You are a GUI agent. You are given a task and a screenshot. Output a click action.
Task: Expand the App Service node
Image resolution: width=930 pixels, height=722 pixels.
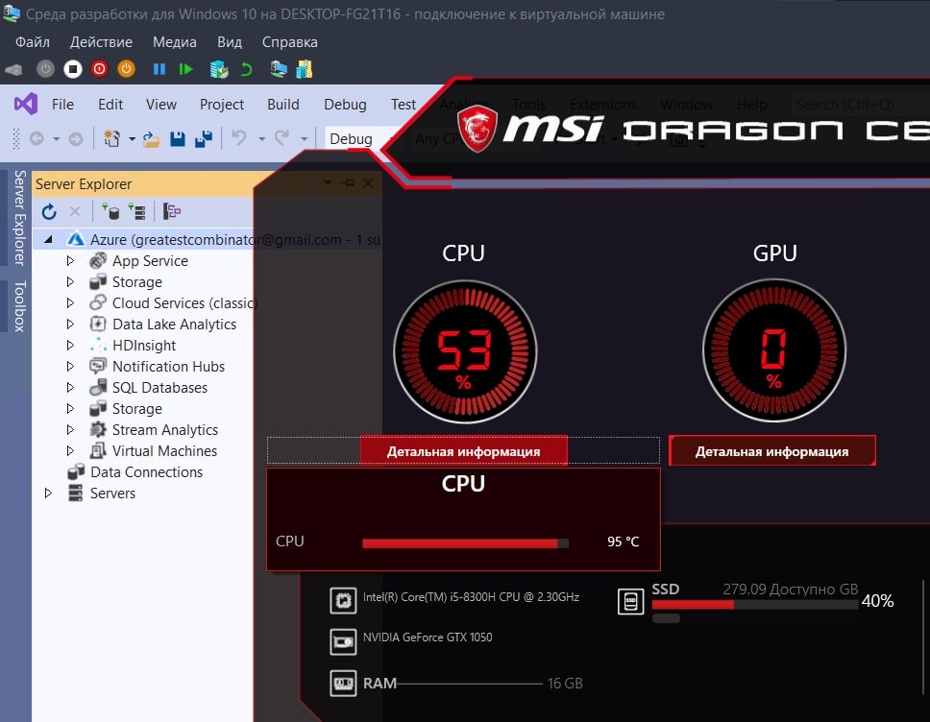[70, 260]
